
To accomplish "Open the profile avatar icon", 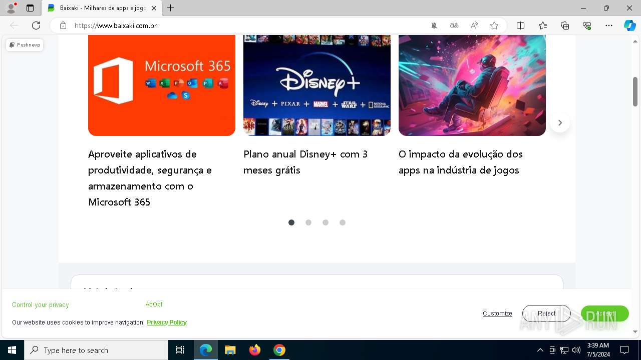I will [11, 8].
